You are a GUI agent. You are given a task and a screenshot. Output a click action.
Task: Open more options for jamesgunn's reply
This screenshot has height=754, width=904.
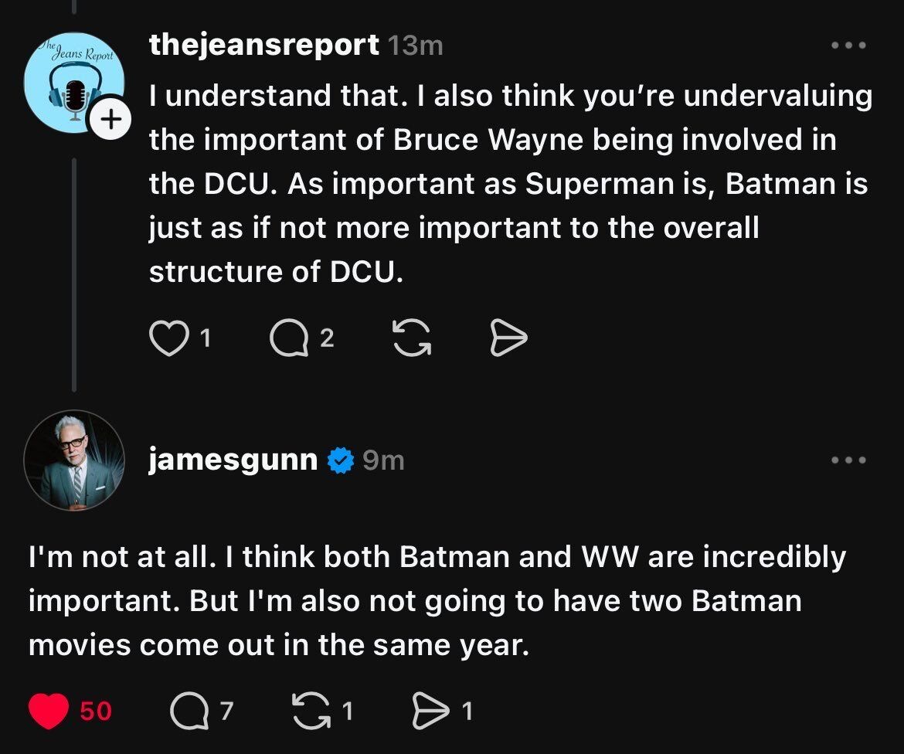(849, 460)
